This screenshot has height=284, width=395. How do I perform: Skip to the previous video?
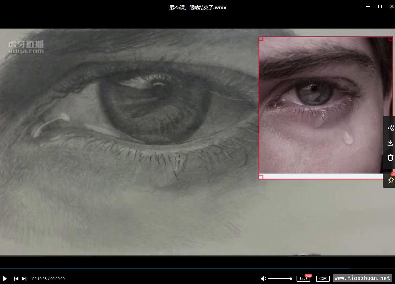[16, 279]
